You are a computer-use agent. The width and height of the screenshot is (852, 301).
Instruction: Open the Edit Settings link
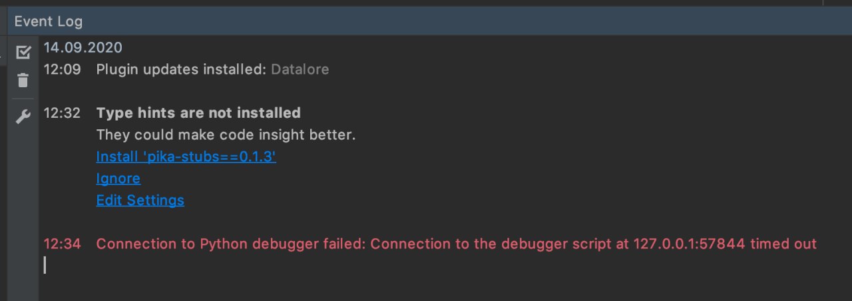coord(140,200)
